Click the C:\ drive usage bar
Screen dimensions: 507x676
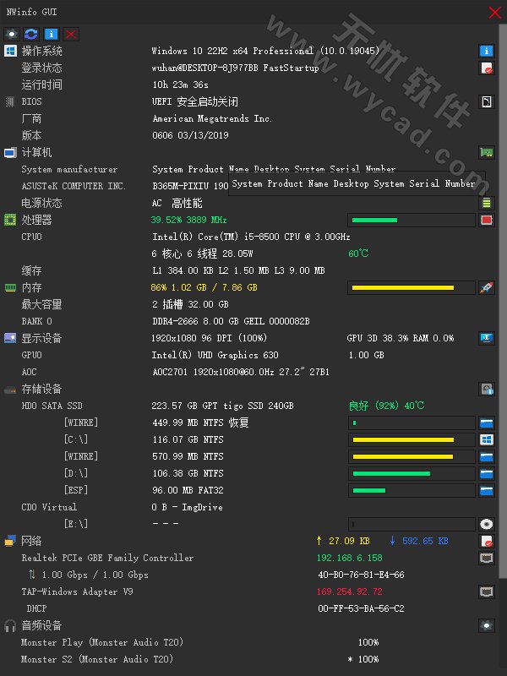pos(412,440)
